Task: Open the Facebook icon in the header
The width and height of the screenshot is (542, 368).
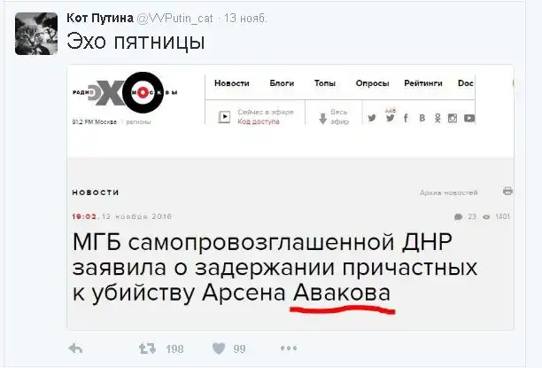Action: [x=406, y=119]
